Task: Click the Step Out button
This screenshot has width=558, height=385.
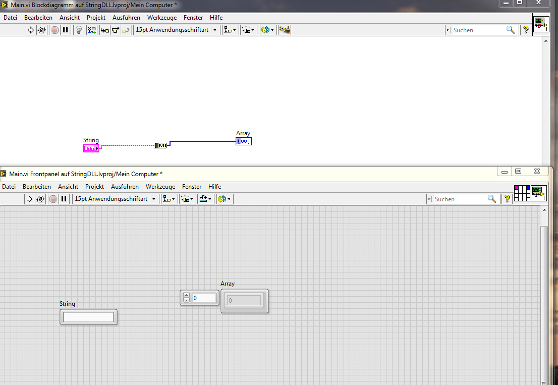Action: click(126, 30)
